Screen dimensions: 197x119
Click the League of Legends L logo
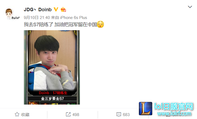(x=146, y=109)
